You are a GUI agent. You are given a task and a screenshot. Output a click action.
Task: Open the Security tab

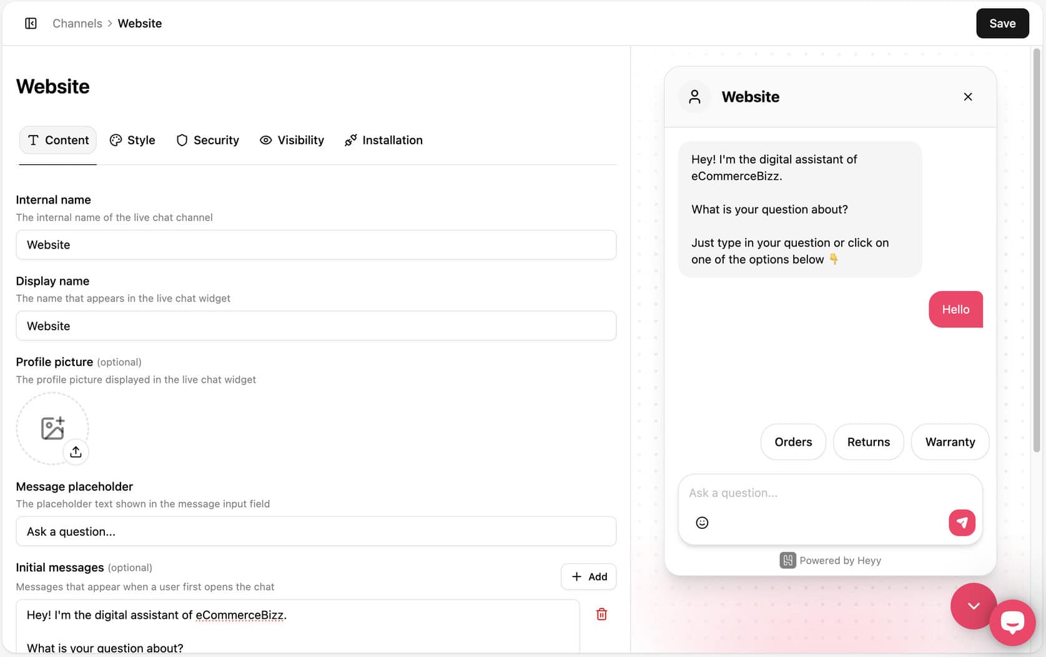click(207, 140)
